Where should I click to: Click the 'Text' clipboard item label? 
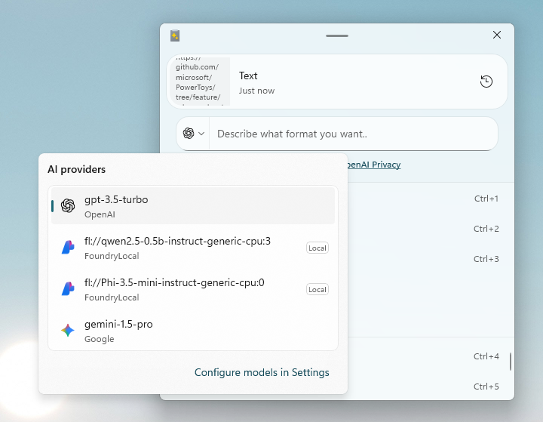(x=248, y=75)
